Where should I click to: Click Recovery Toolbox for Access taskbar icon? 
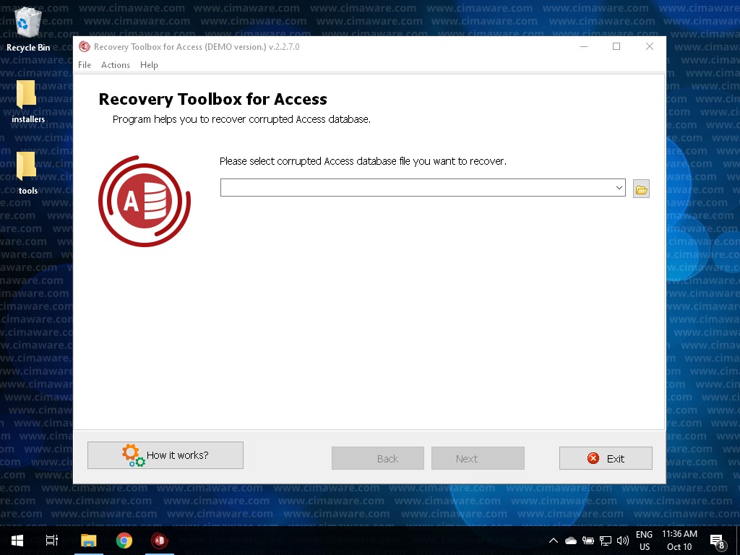pyautogui.click(x=160, y=541)
